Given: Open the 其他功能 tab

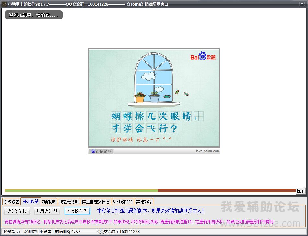Looking at the screenshot, I should pyautogui.click(x=143, y=202).
